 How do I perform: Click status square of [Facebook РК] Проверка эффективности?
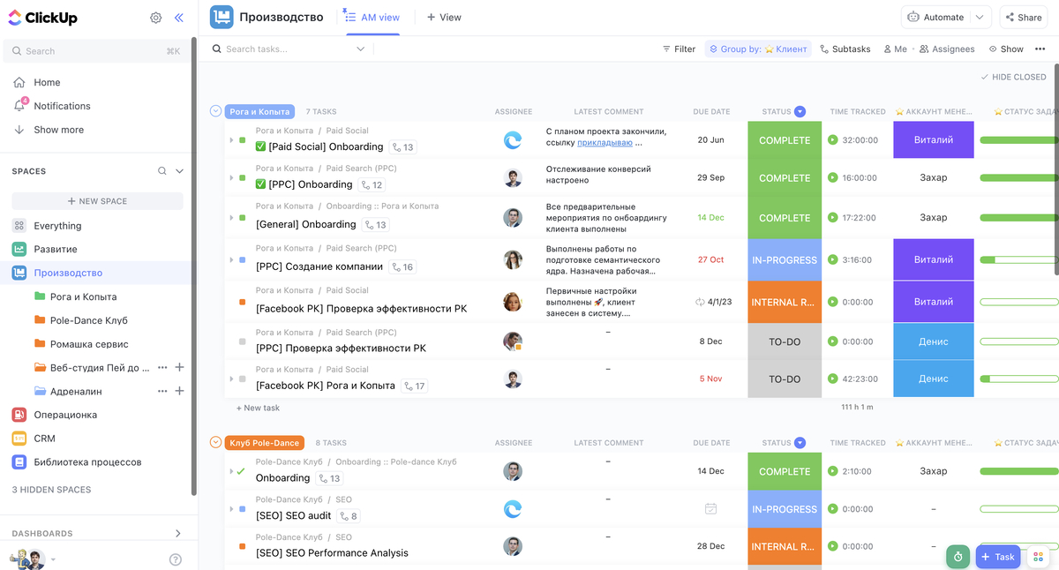[243, 303]
